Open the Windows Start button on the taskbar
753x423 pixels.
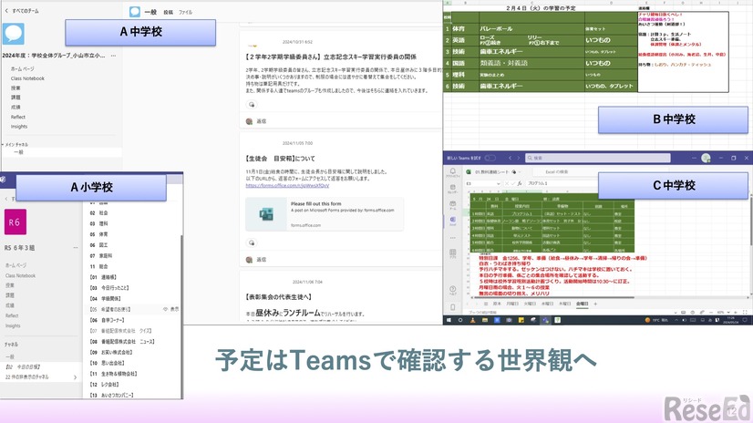pos(449,320)
